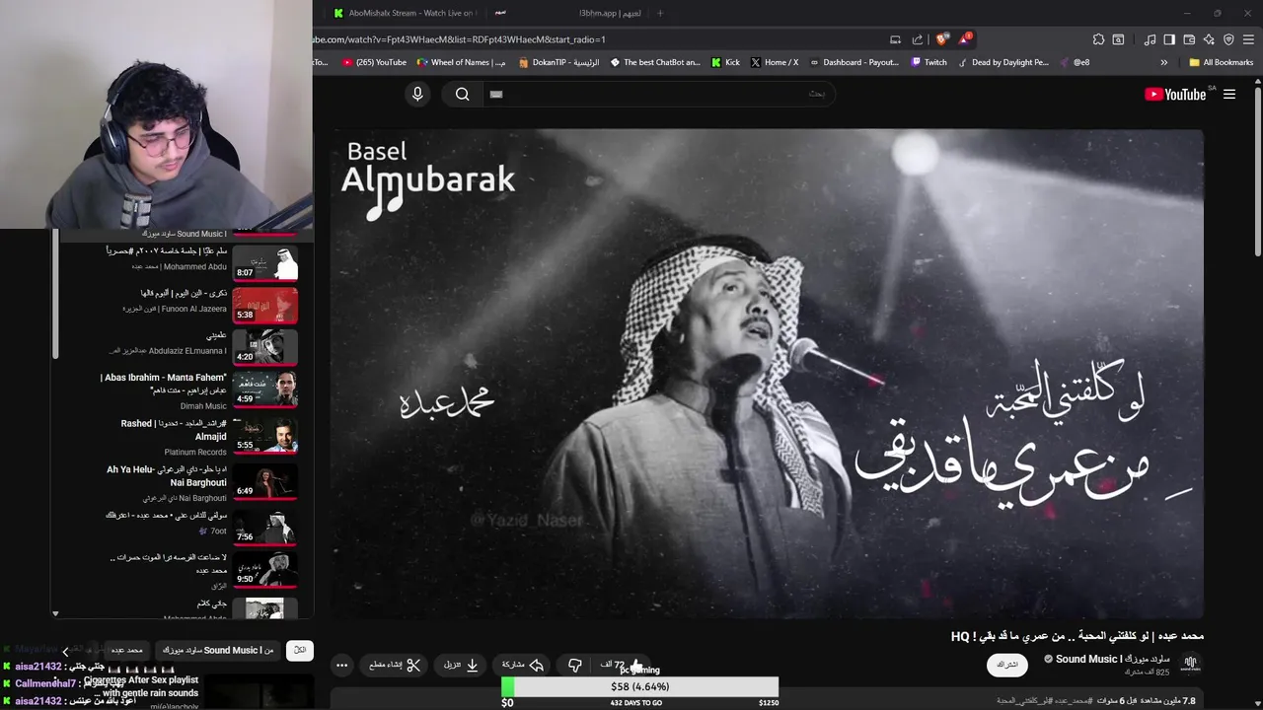Click the Subscribe button for Sound Music
Viewport: 1263px width, 710px height.
coord(1006,665)
